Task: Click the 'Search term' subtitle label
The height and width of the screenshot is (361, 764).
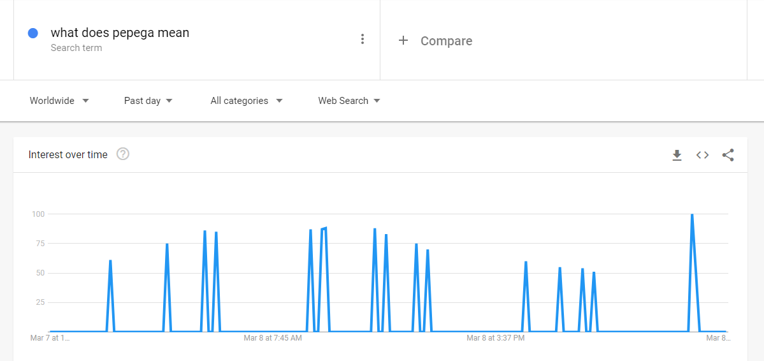Action: [76, 48]
